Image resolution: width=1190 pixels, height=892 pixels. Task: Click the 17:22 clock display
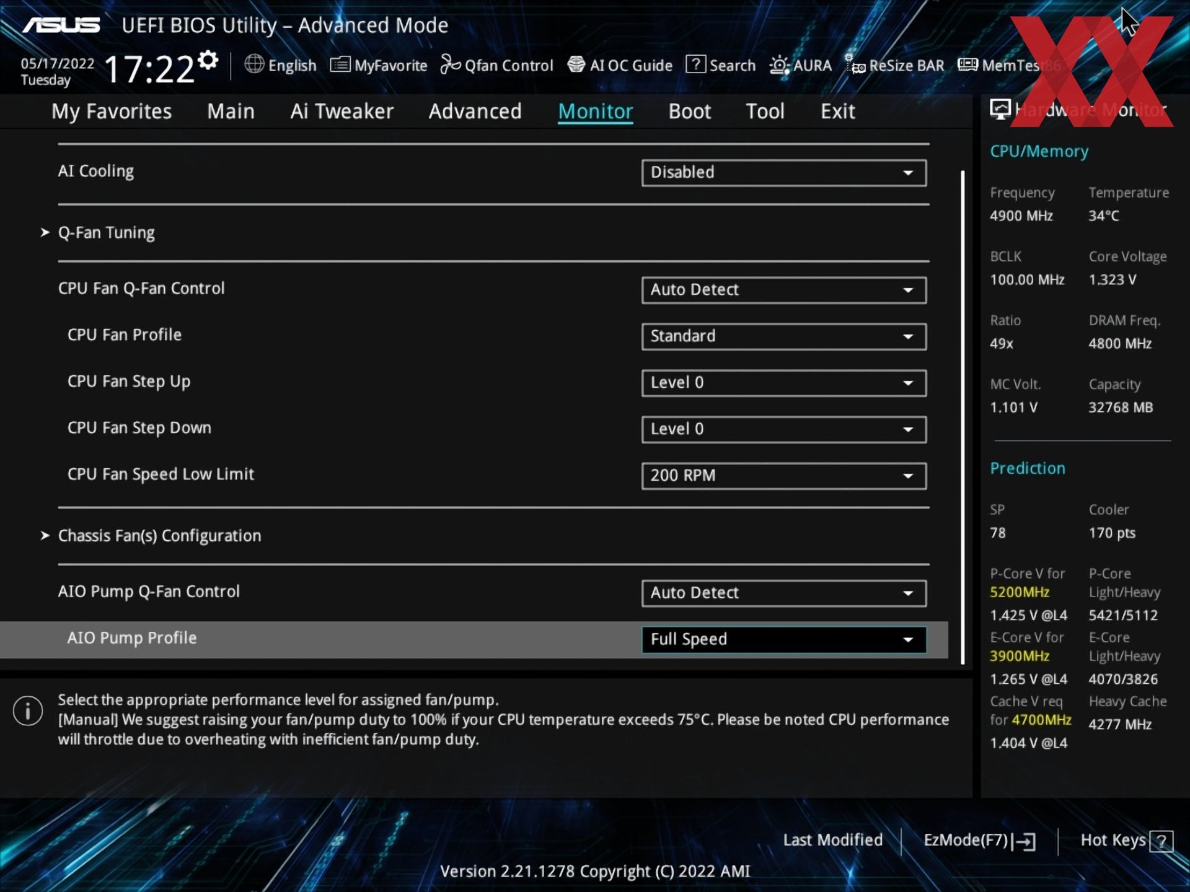149,68
